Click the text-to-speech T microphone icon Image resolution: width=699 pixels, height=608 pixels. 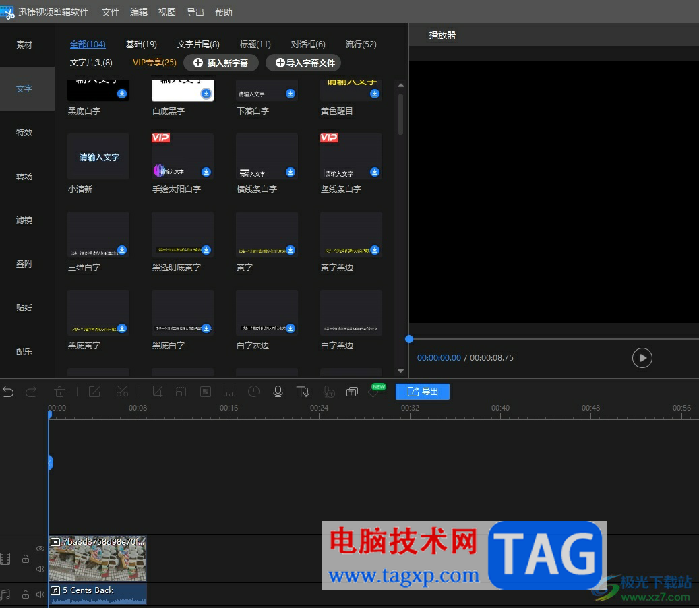click(303, 392)
